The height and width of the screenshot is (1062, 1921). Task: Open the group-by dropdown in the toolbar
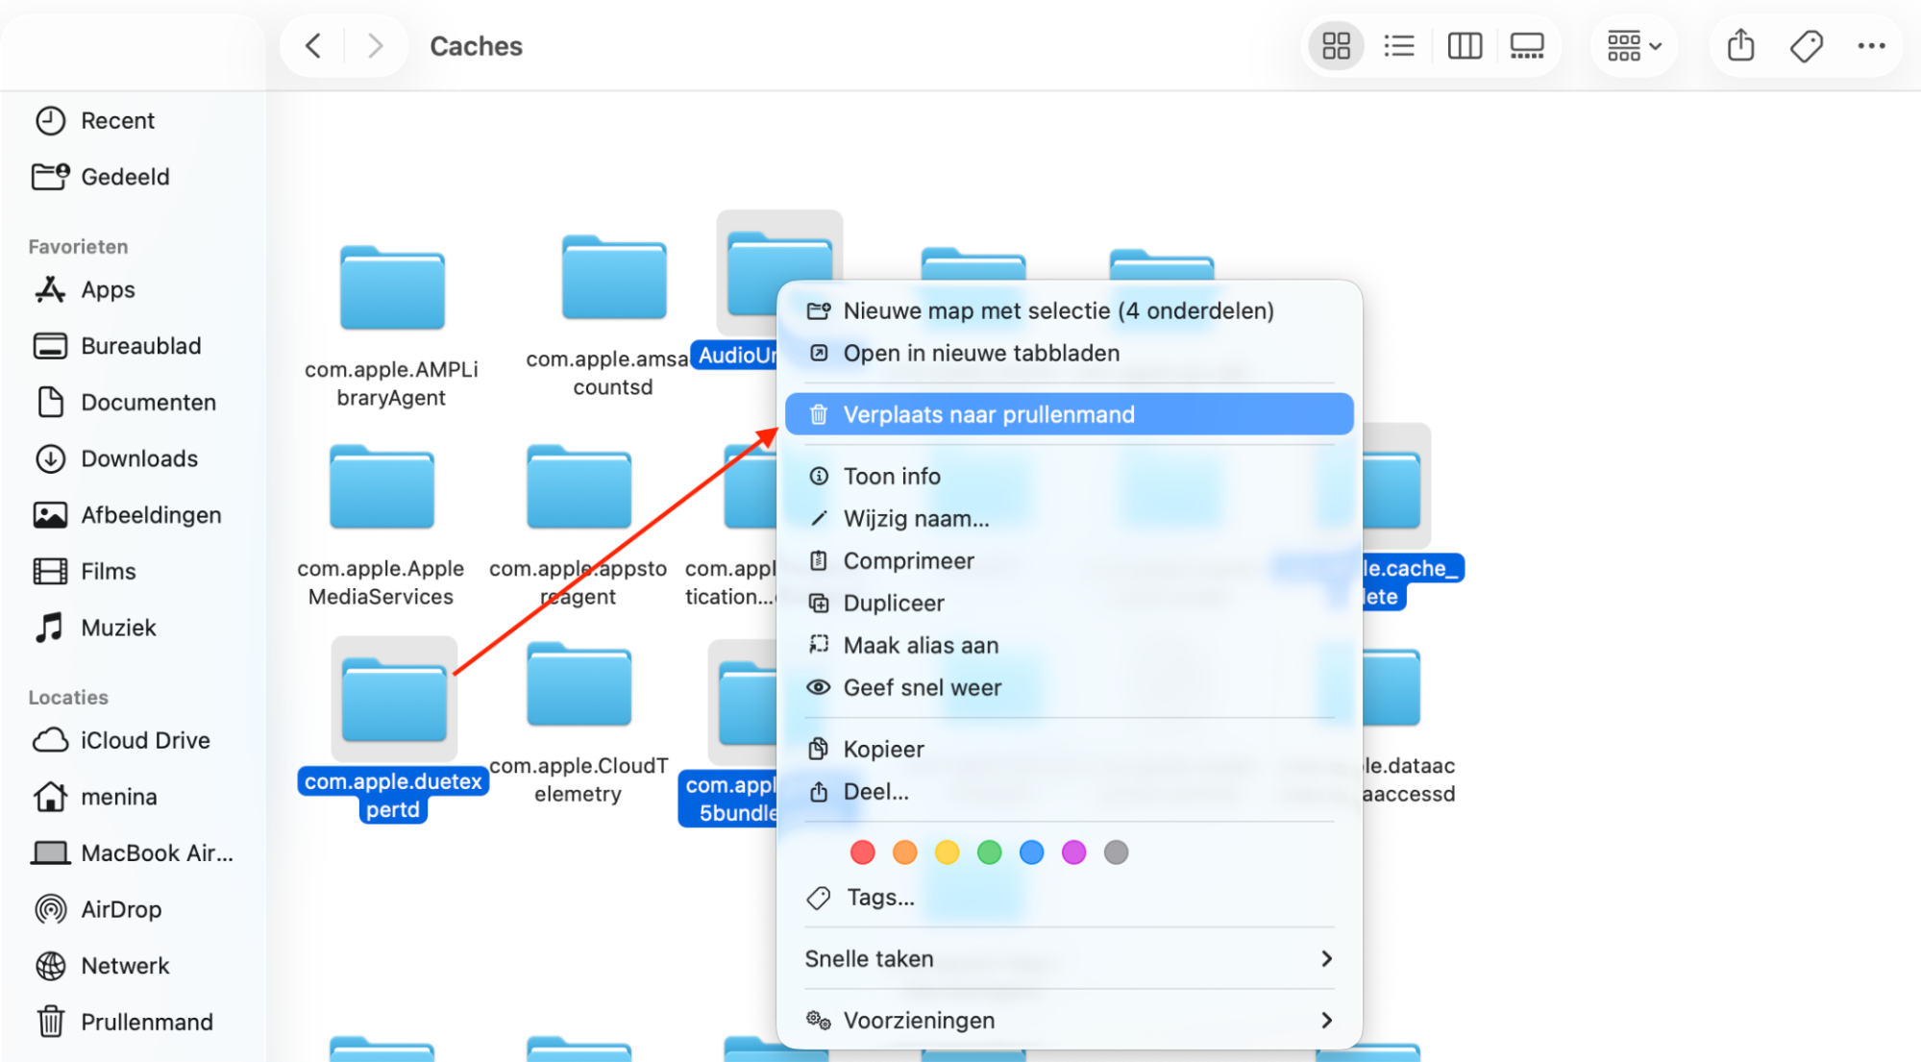1633,45
